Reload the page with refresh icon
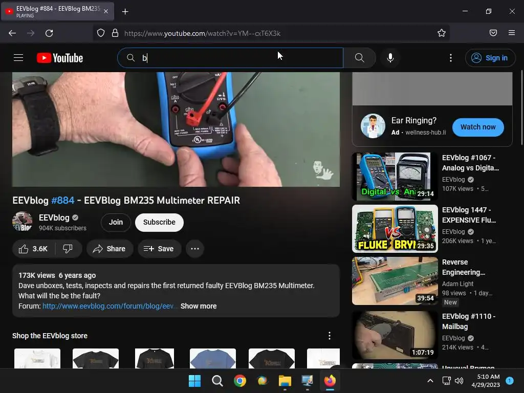 (49, 33)
